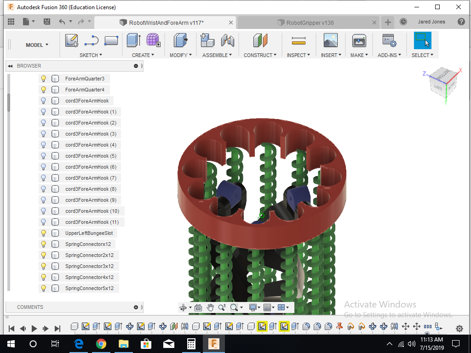Select the sketch Rectangle tool
The width and height of the screenshot is (471, 353).
pos(111,40)
